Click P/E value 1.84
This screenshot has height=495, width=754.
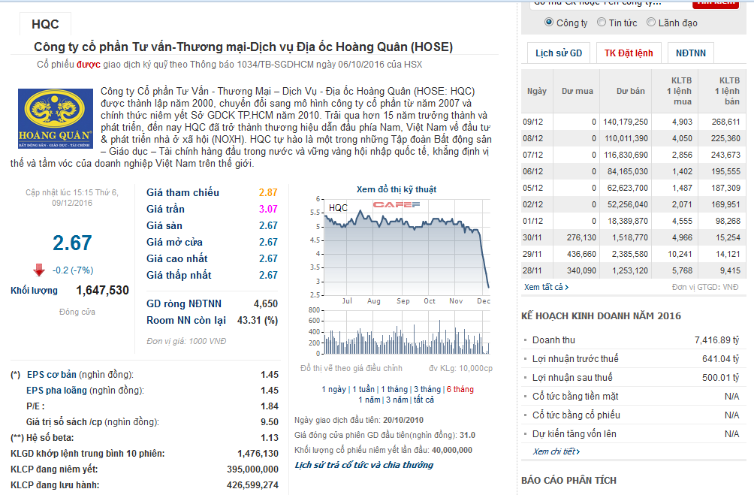[270, 406]
